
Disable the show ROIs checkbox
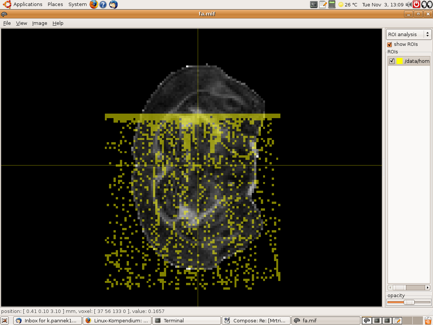[390, 44]
